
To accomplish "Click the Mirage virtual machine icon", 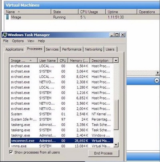I will [8, 17].
